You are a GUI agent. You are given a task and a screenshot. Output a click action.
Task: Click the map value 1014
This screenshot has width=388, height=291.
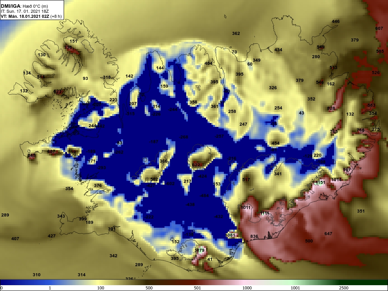(336, 180)
